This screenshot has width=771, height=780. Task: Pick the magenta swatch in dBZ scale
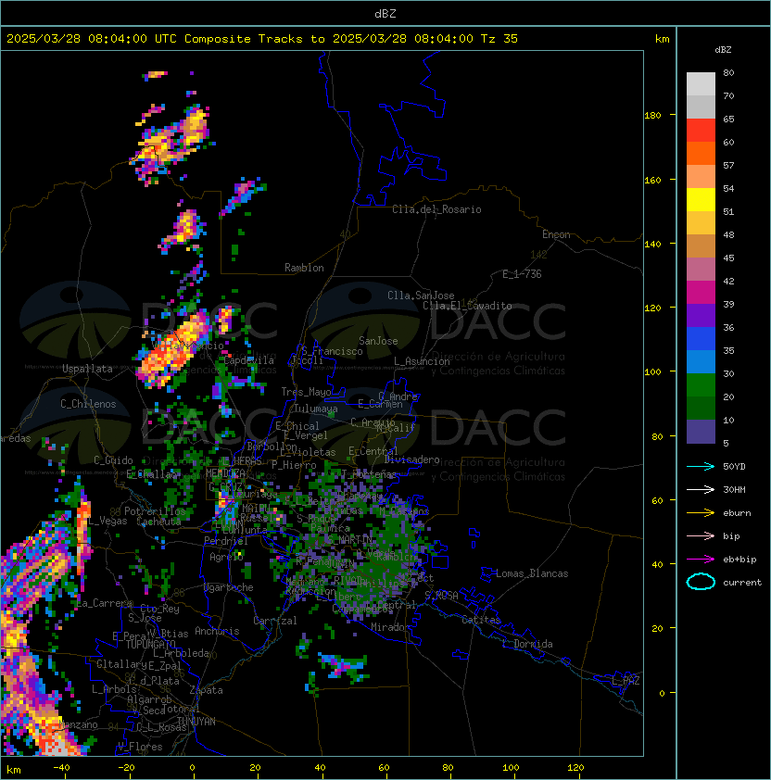coord(701,293)
